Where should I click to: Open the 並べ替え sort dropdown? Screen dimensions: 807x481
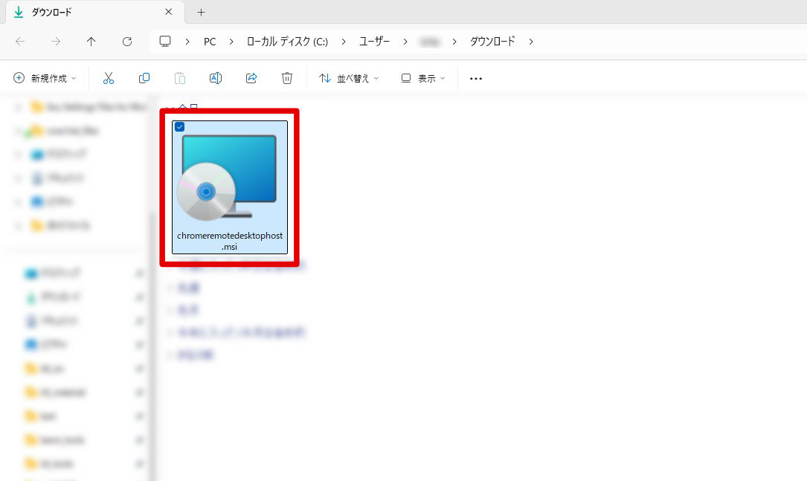pos(348,77)
